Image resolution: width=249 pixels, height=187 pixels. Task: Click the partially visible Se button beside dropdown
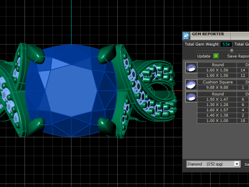[x=246, y=164]
